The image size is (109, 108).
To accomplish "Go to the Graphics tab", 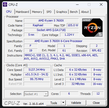I will pyautogui.click(x=62, y=12).
